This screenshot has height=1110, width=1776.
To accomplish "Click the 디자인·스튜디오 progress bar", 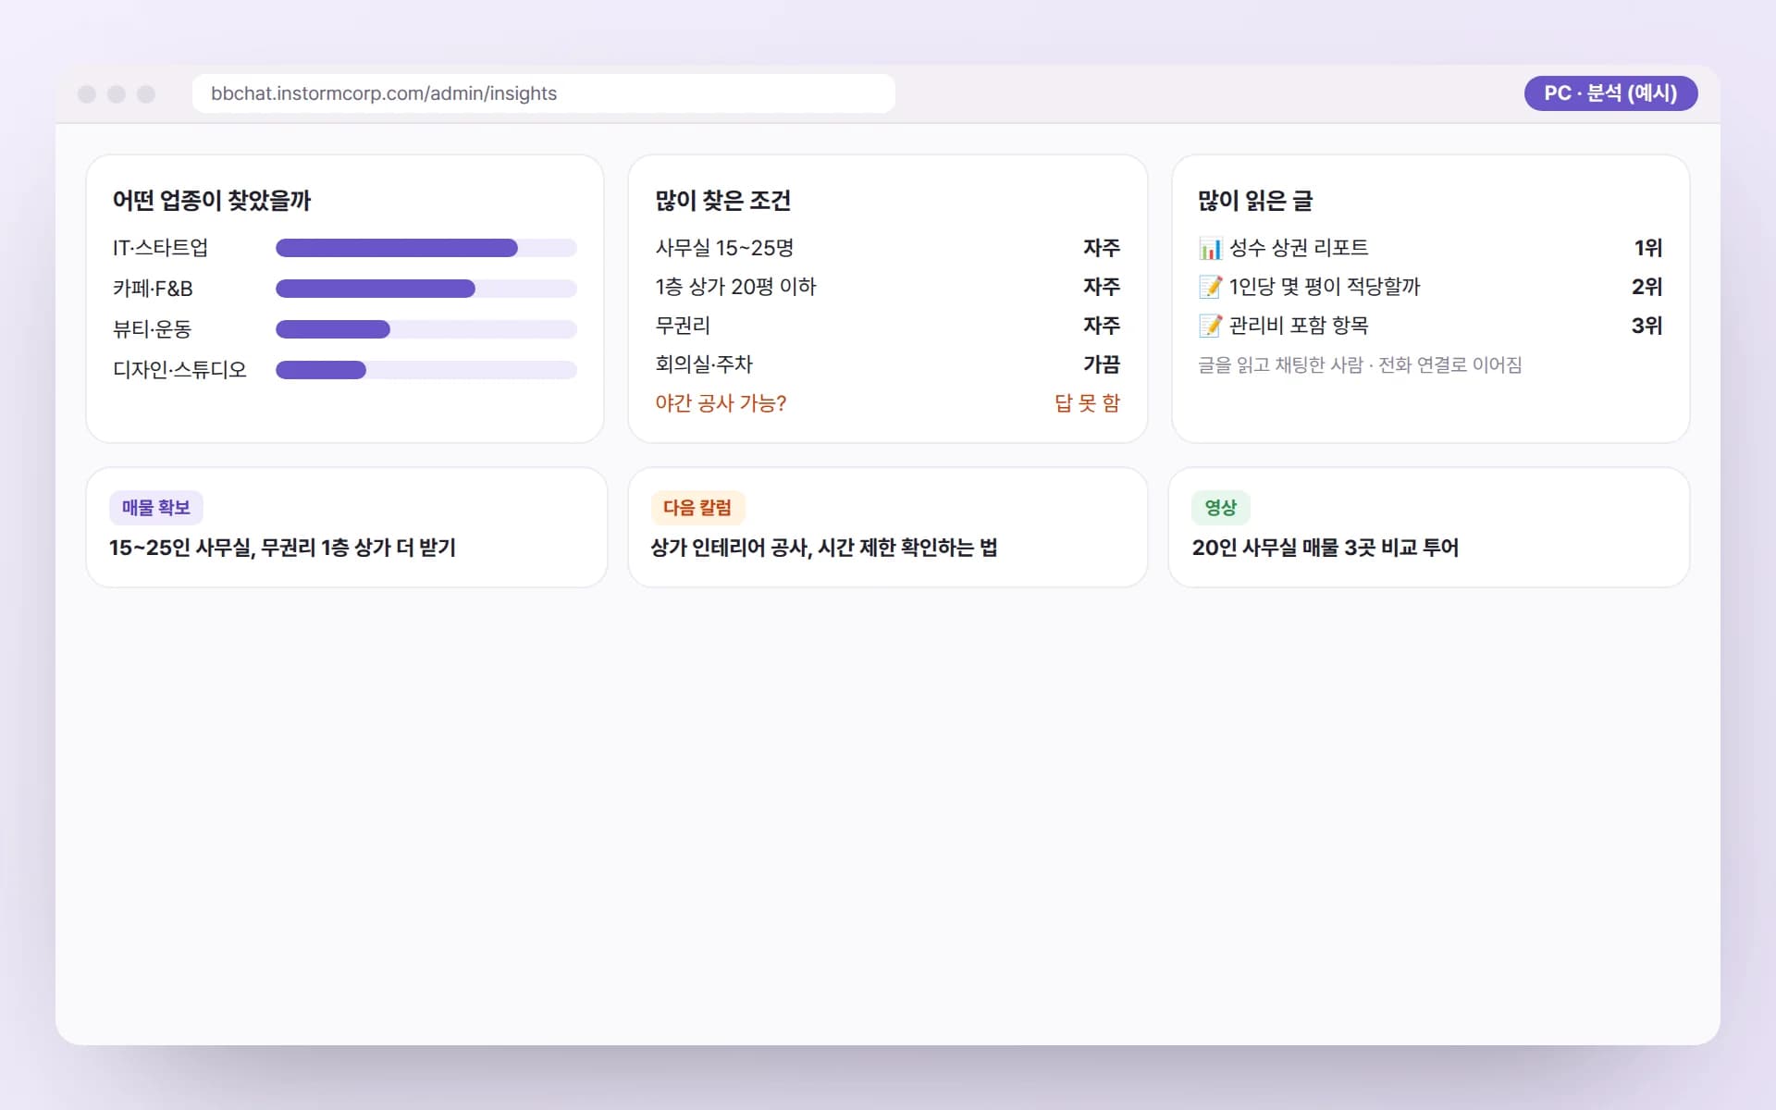I will (426, 370).
